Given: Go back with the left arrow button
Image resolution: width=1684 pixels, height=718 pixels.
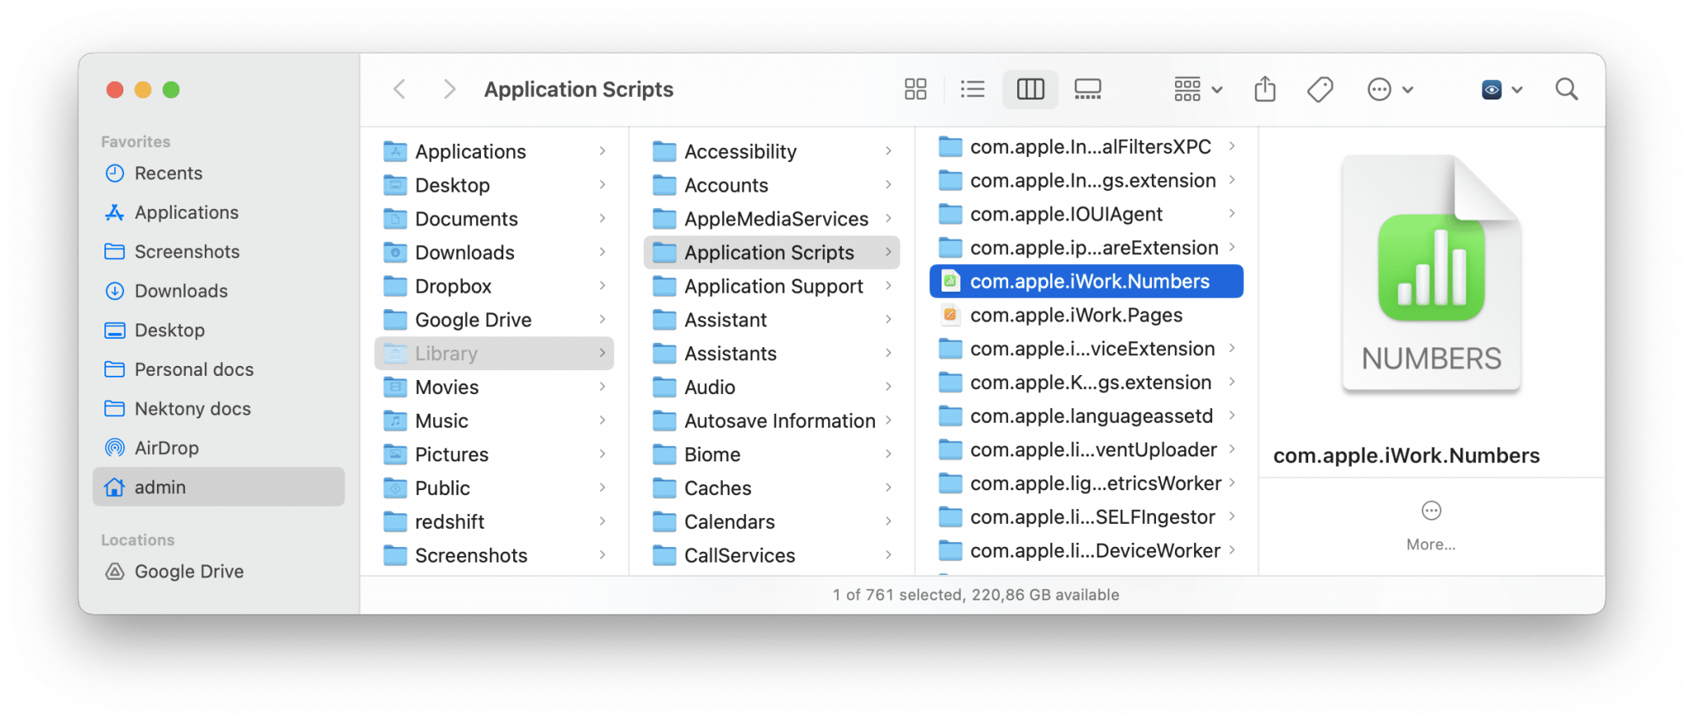Looking at the screenshot, I should 400,89.
